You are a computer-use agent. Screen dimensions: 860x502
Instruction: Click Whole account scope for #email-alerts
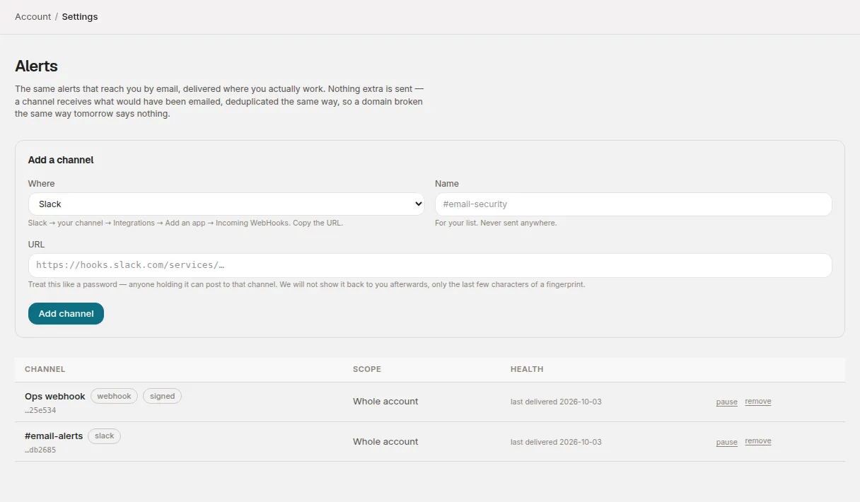tap(385, 442)
